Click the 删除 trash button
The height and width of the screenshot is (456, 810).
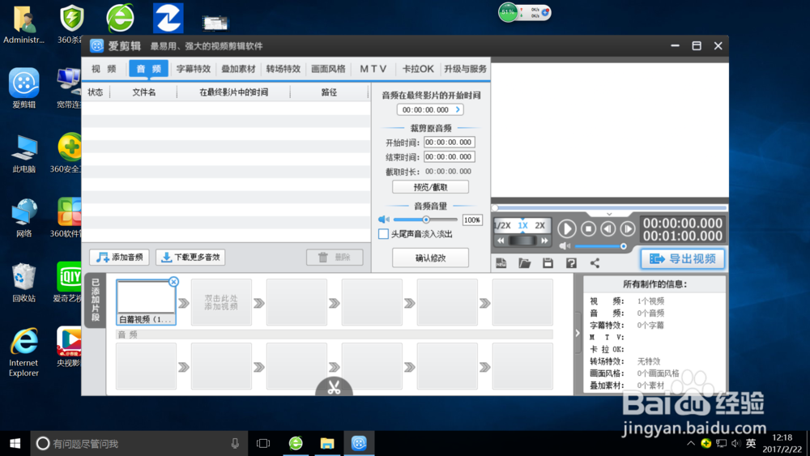[x=335, y=258]
